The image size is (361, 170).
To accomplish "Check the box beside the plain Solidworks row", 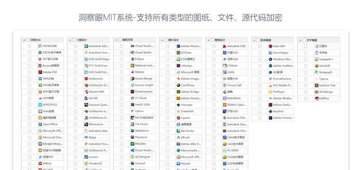I will tap(75, 79).
